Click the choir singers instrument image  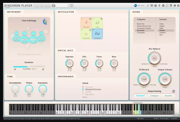pyautogui.click(x=29, y=37)
